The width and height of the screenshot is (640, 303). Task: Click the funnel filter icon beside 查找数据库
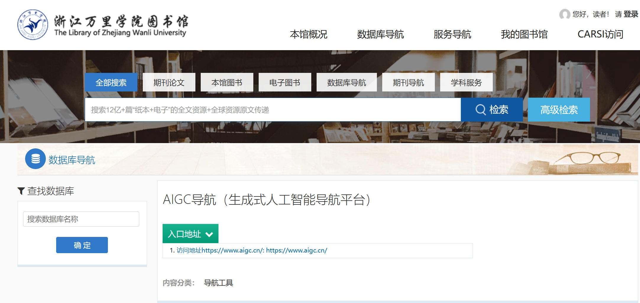(x=21, y=191)
